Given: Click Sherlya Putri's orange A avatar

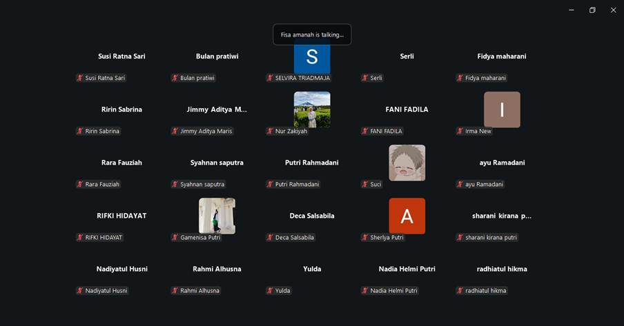Looking at the screenshot, I should [x=407, y=216].
